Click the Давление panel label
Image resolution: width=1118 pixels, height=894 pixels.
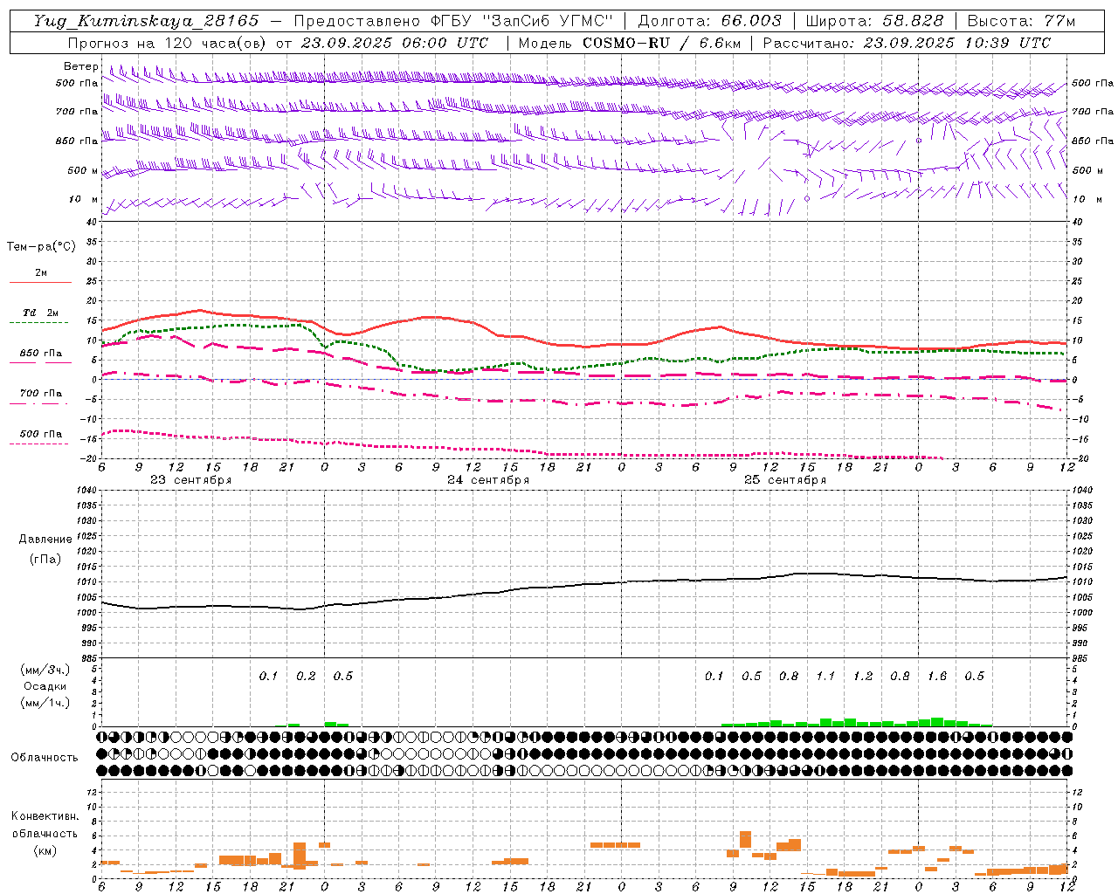44,540
